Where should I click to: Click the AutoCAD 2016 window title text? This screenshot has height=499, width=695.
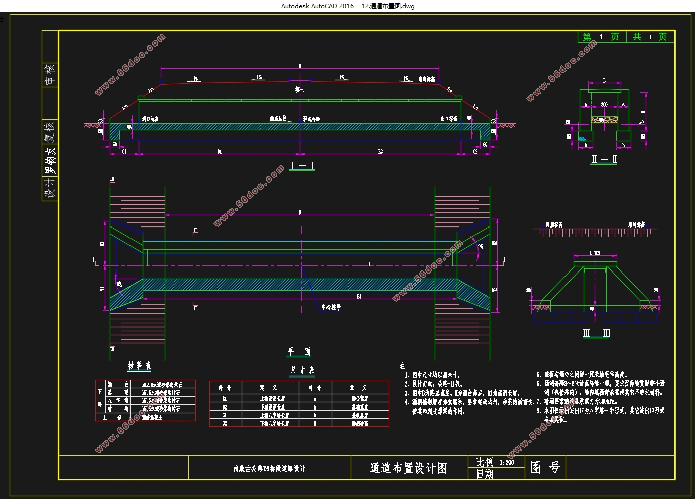coord(348,6)
